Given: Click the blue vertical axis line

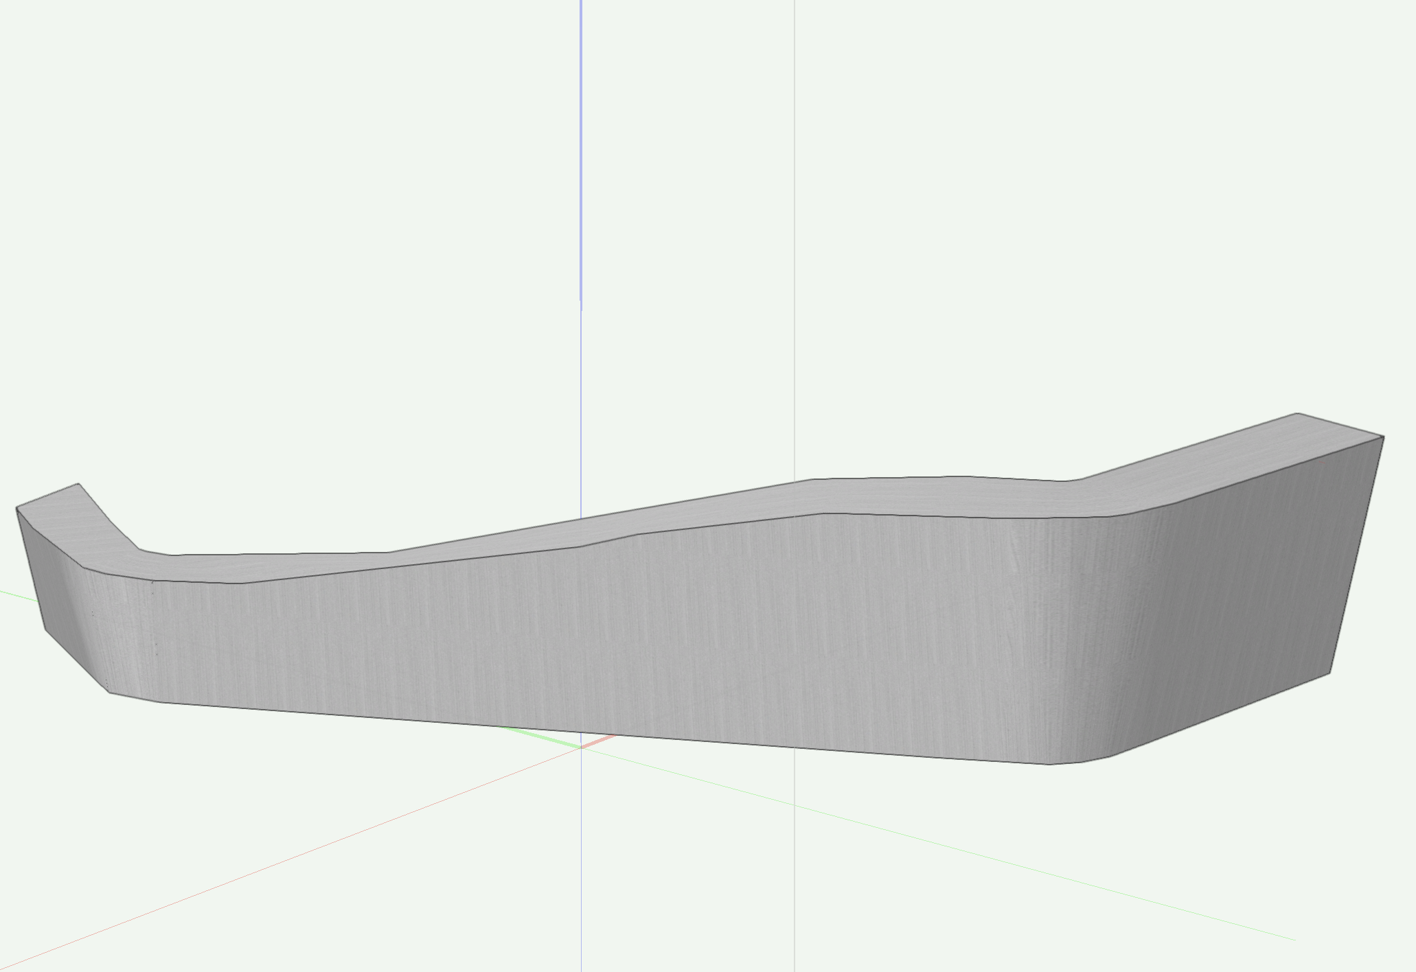Looking at the screenshot, I should (581, 206).
